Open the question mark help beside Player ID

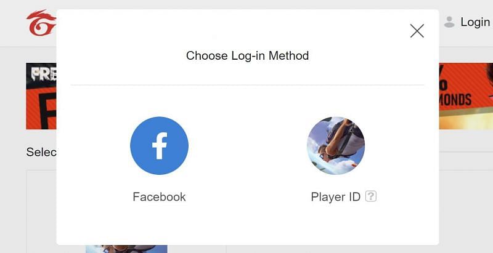pos(371,197)
